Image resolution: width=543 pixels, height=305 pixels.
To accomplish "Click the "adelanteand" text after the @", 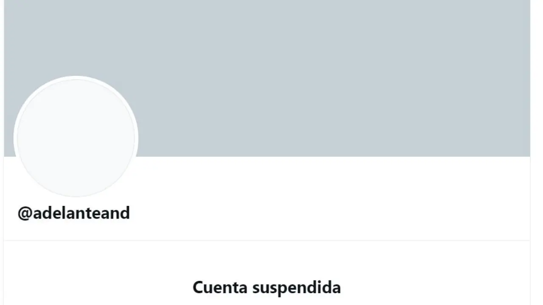I will tap(81, 213).
